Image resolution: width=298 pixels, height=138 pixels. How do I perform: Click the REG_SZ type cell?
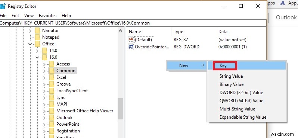pos(181,40)
